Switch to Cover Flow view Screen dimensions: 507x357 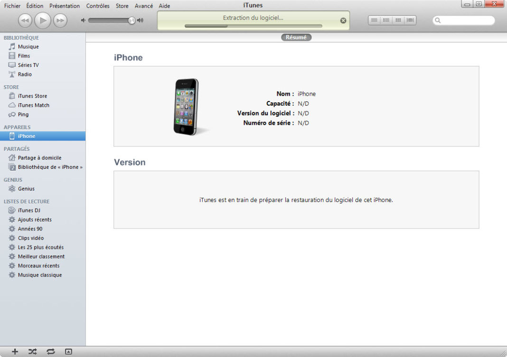(410, 20)
